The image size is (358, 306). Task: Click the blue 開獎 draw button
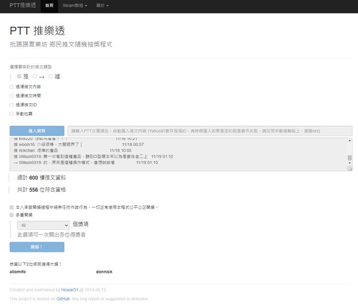[x=37, y=247]
